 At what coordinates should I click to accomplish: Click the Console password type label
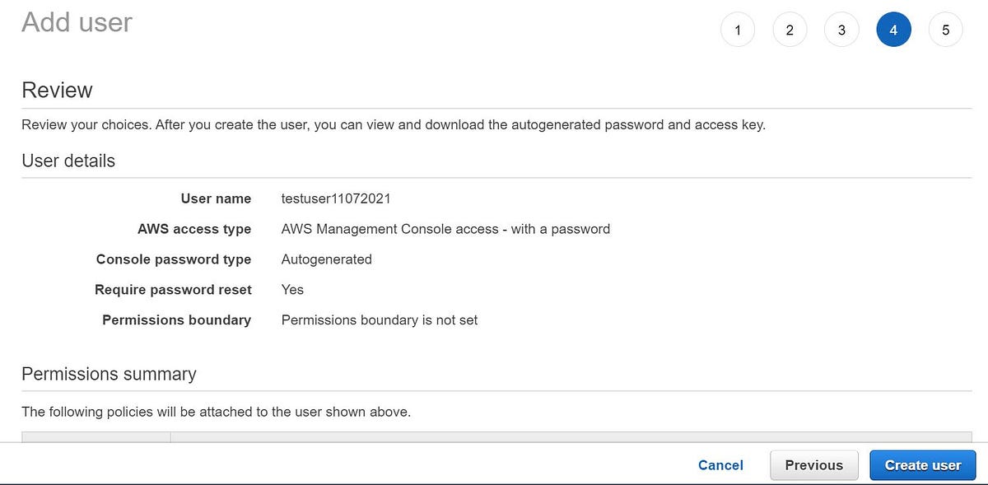point(173,259)
